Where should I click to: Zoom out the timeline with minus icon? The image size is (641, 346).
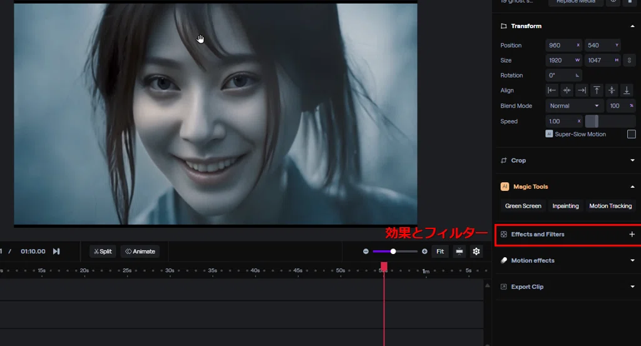pos(366,252)
